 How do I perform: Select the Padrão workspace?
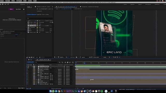click(125, 4)
